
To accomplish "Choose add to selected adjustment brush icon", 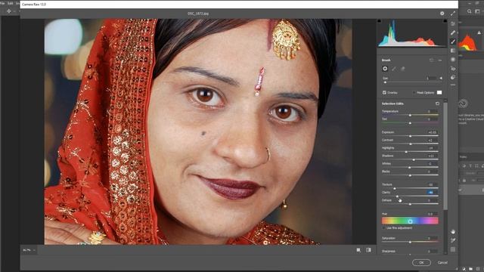I will coord(394,69).
